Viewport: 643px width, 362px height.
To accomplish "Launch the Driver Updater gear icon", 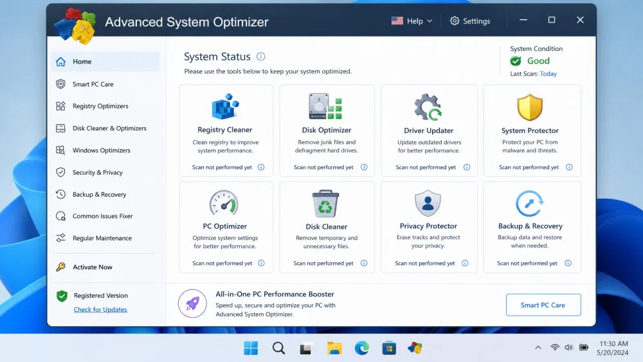I will point(428,107).
